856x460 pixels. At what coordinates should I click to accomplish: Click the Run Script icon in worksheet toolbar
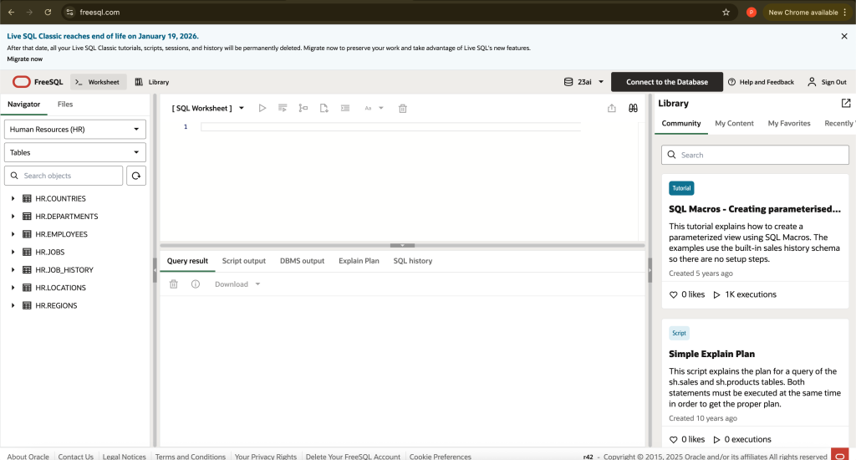(283, 108)
